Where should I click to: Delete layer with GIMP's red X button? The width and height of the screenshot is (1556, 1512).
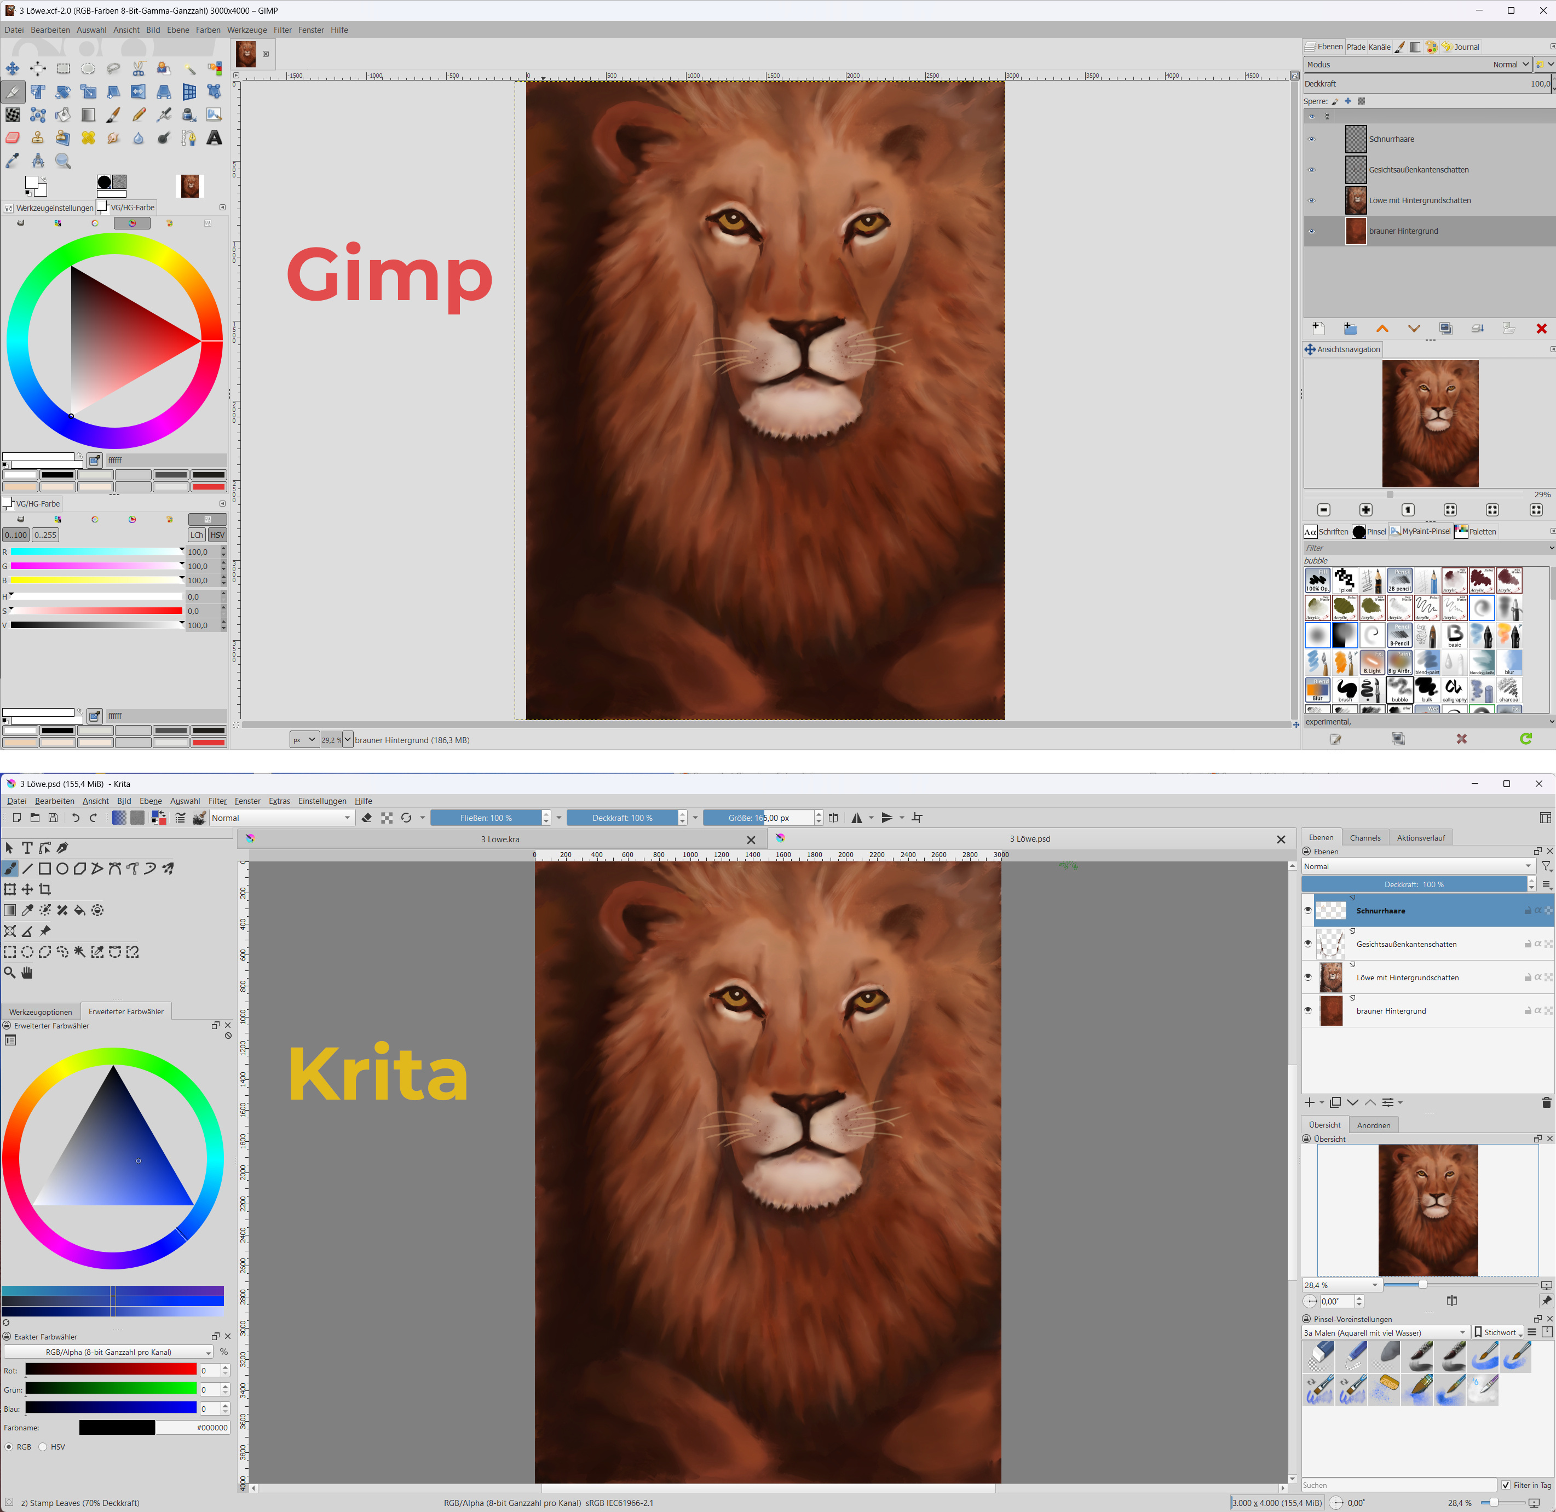[1541, 329]
